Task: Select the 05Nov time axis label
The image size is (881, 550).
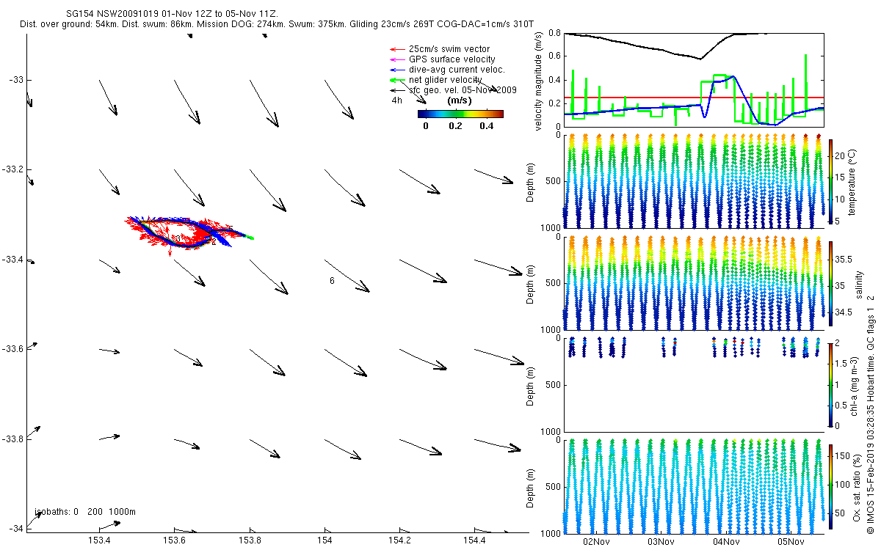Action: tap(790, 542)
